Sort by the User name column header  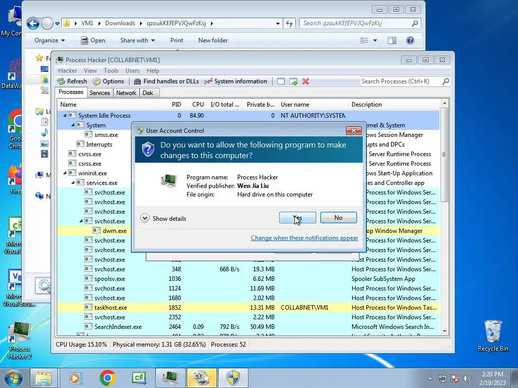(x=313, y=104)
